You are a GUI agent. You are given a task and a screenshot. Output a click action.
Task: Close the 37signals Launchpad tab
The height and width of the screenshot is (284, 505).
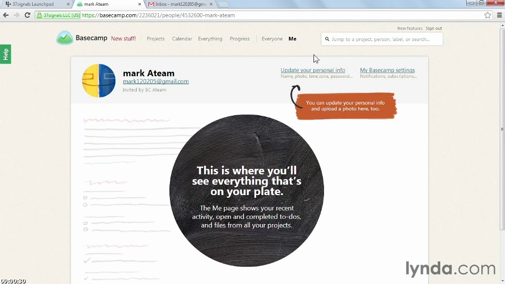pos(68,4)
